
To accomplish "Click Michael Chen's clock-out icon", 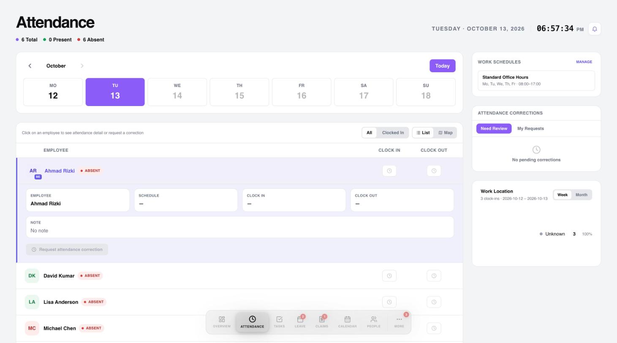I will (434, 328).
